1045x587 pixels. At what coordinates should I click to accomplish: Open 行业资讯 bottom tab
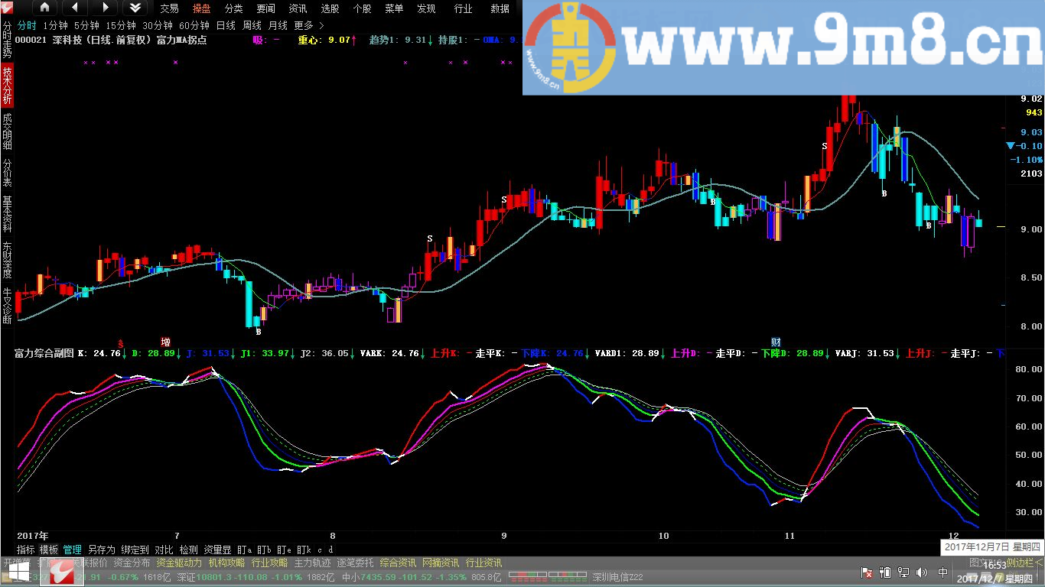(483, 563)
